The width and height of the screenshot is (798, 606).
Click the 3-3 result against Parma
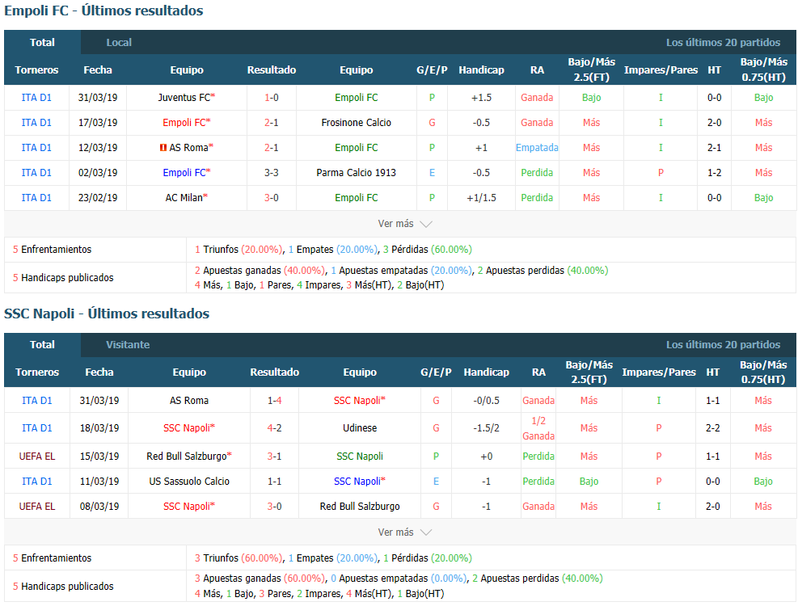pyautogui.click(x=272, y=172)
